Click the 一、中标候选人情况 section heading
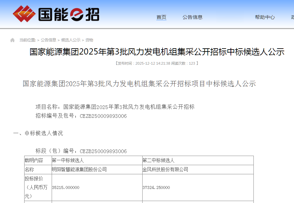 [38, 133]
